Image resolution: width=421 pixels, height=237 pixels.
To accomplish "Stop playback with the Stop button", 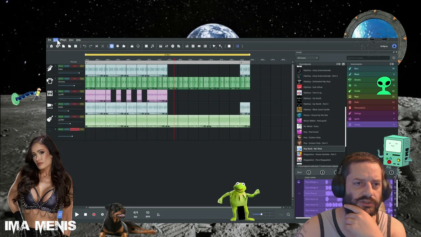I will coord(86,214).
